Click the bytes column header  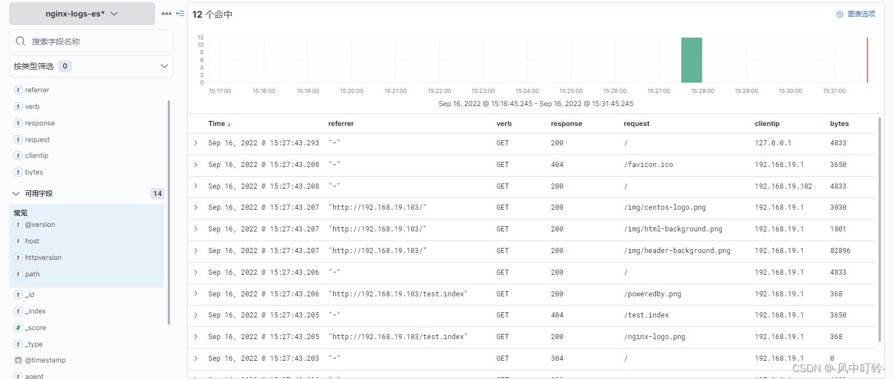(x=839, y=124)
